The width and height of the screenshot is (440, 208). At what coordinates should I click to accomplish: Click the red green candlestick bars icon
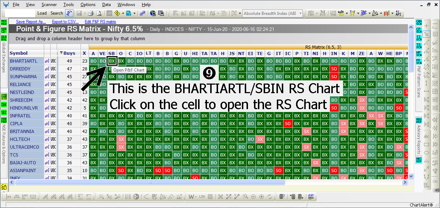point(386,13)
